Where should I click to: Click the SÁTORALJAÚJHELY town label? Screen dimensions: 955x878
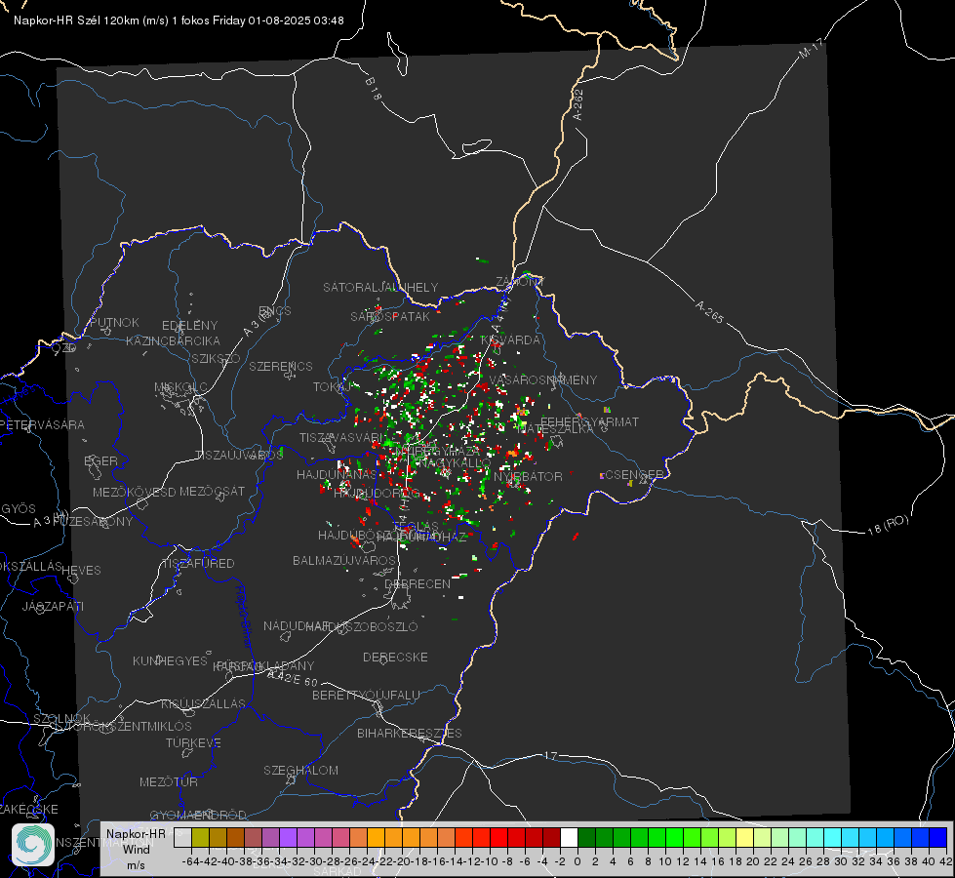(380, 287)
